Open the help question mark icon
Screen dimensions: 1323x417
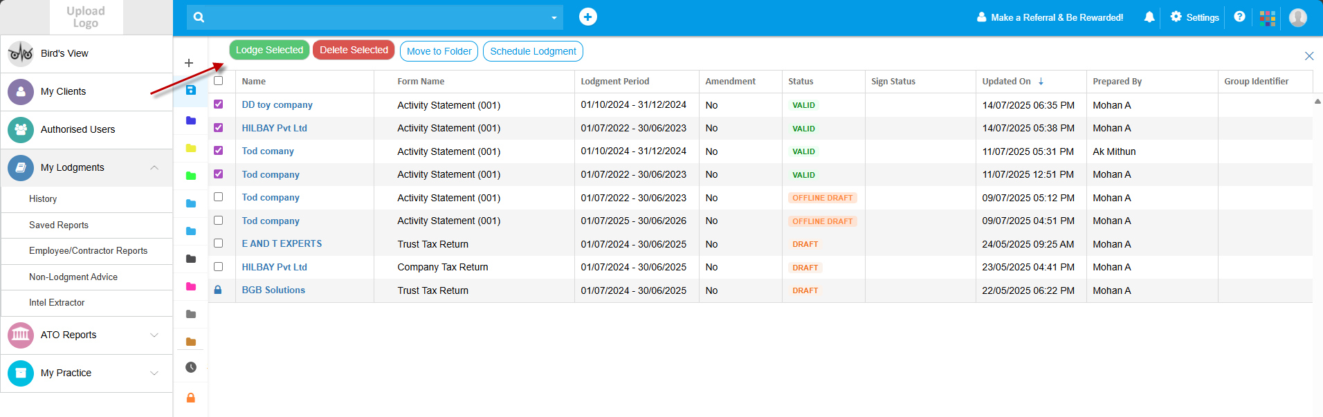pos(1239,17)
